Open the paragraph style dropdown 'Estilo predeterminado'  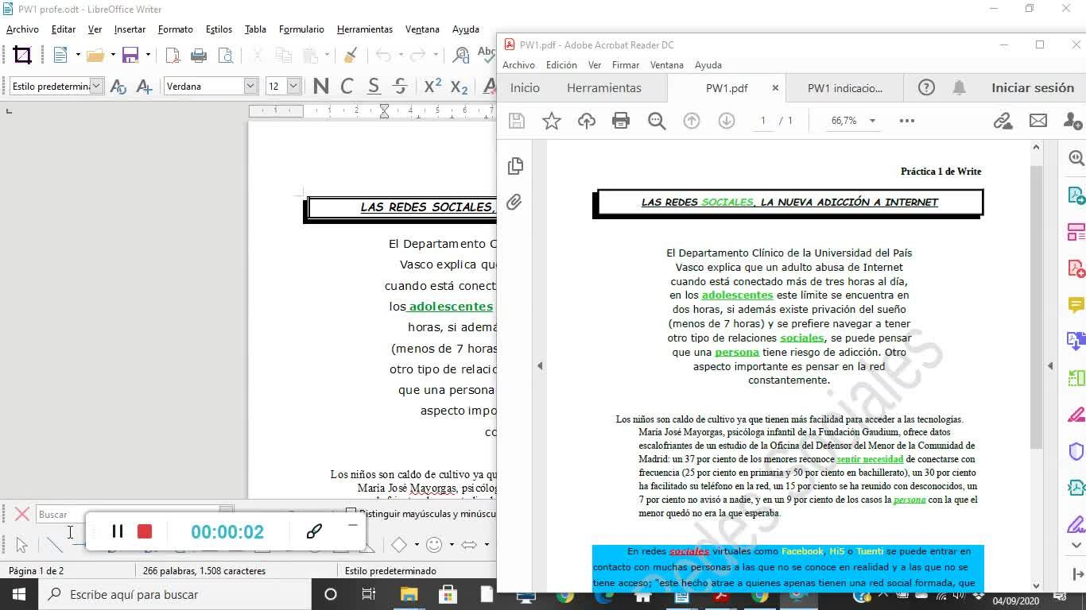(x=96, y=86)
